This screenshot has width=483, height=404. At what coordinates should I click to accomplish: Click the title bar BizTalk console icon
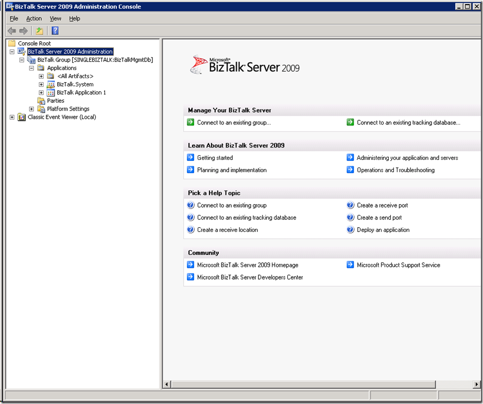click(10, 6)
